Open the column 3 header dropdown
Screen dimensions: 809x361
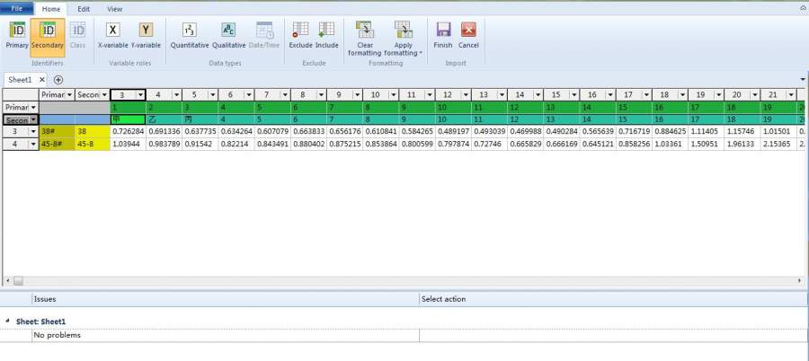(x=140, y=95)
